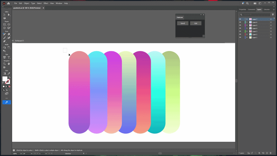
Task: Open the notifications bell
Action: pos(243,3)
